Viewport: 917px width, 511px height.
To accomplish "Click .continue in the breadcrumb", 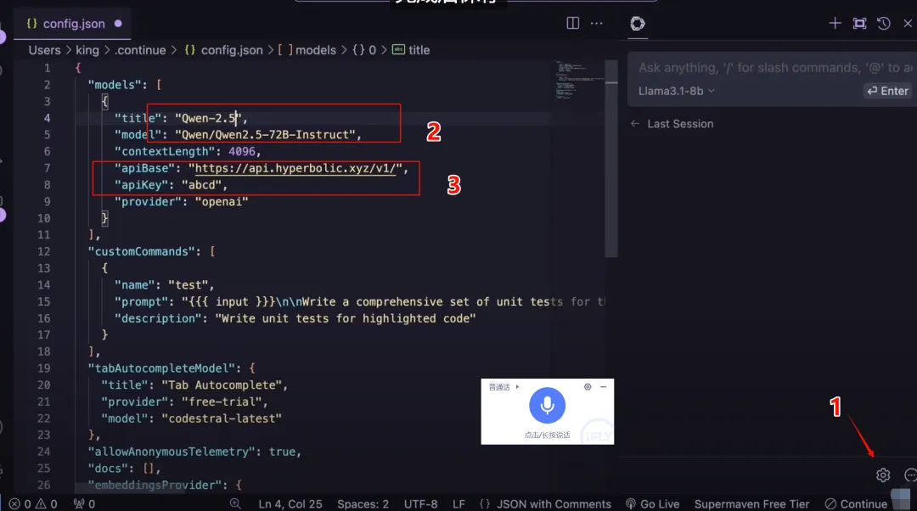I will click(x=140, y=50).
